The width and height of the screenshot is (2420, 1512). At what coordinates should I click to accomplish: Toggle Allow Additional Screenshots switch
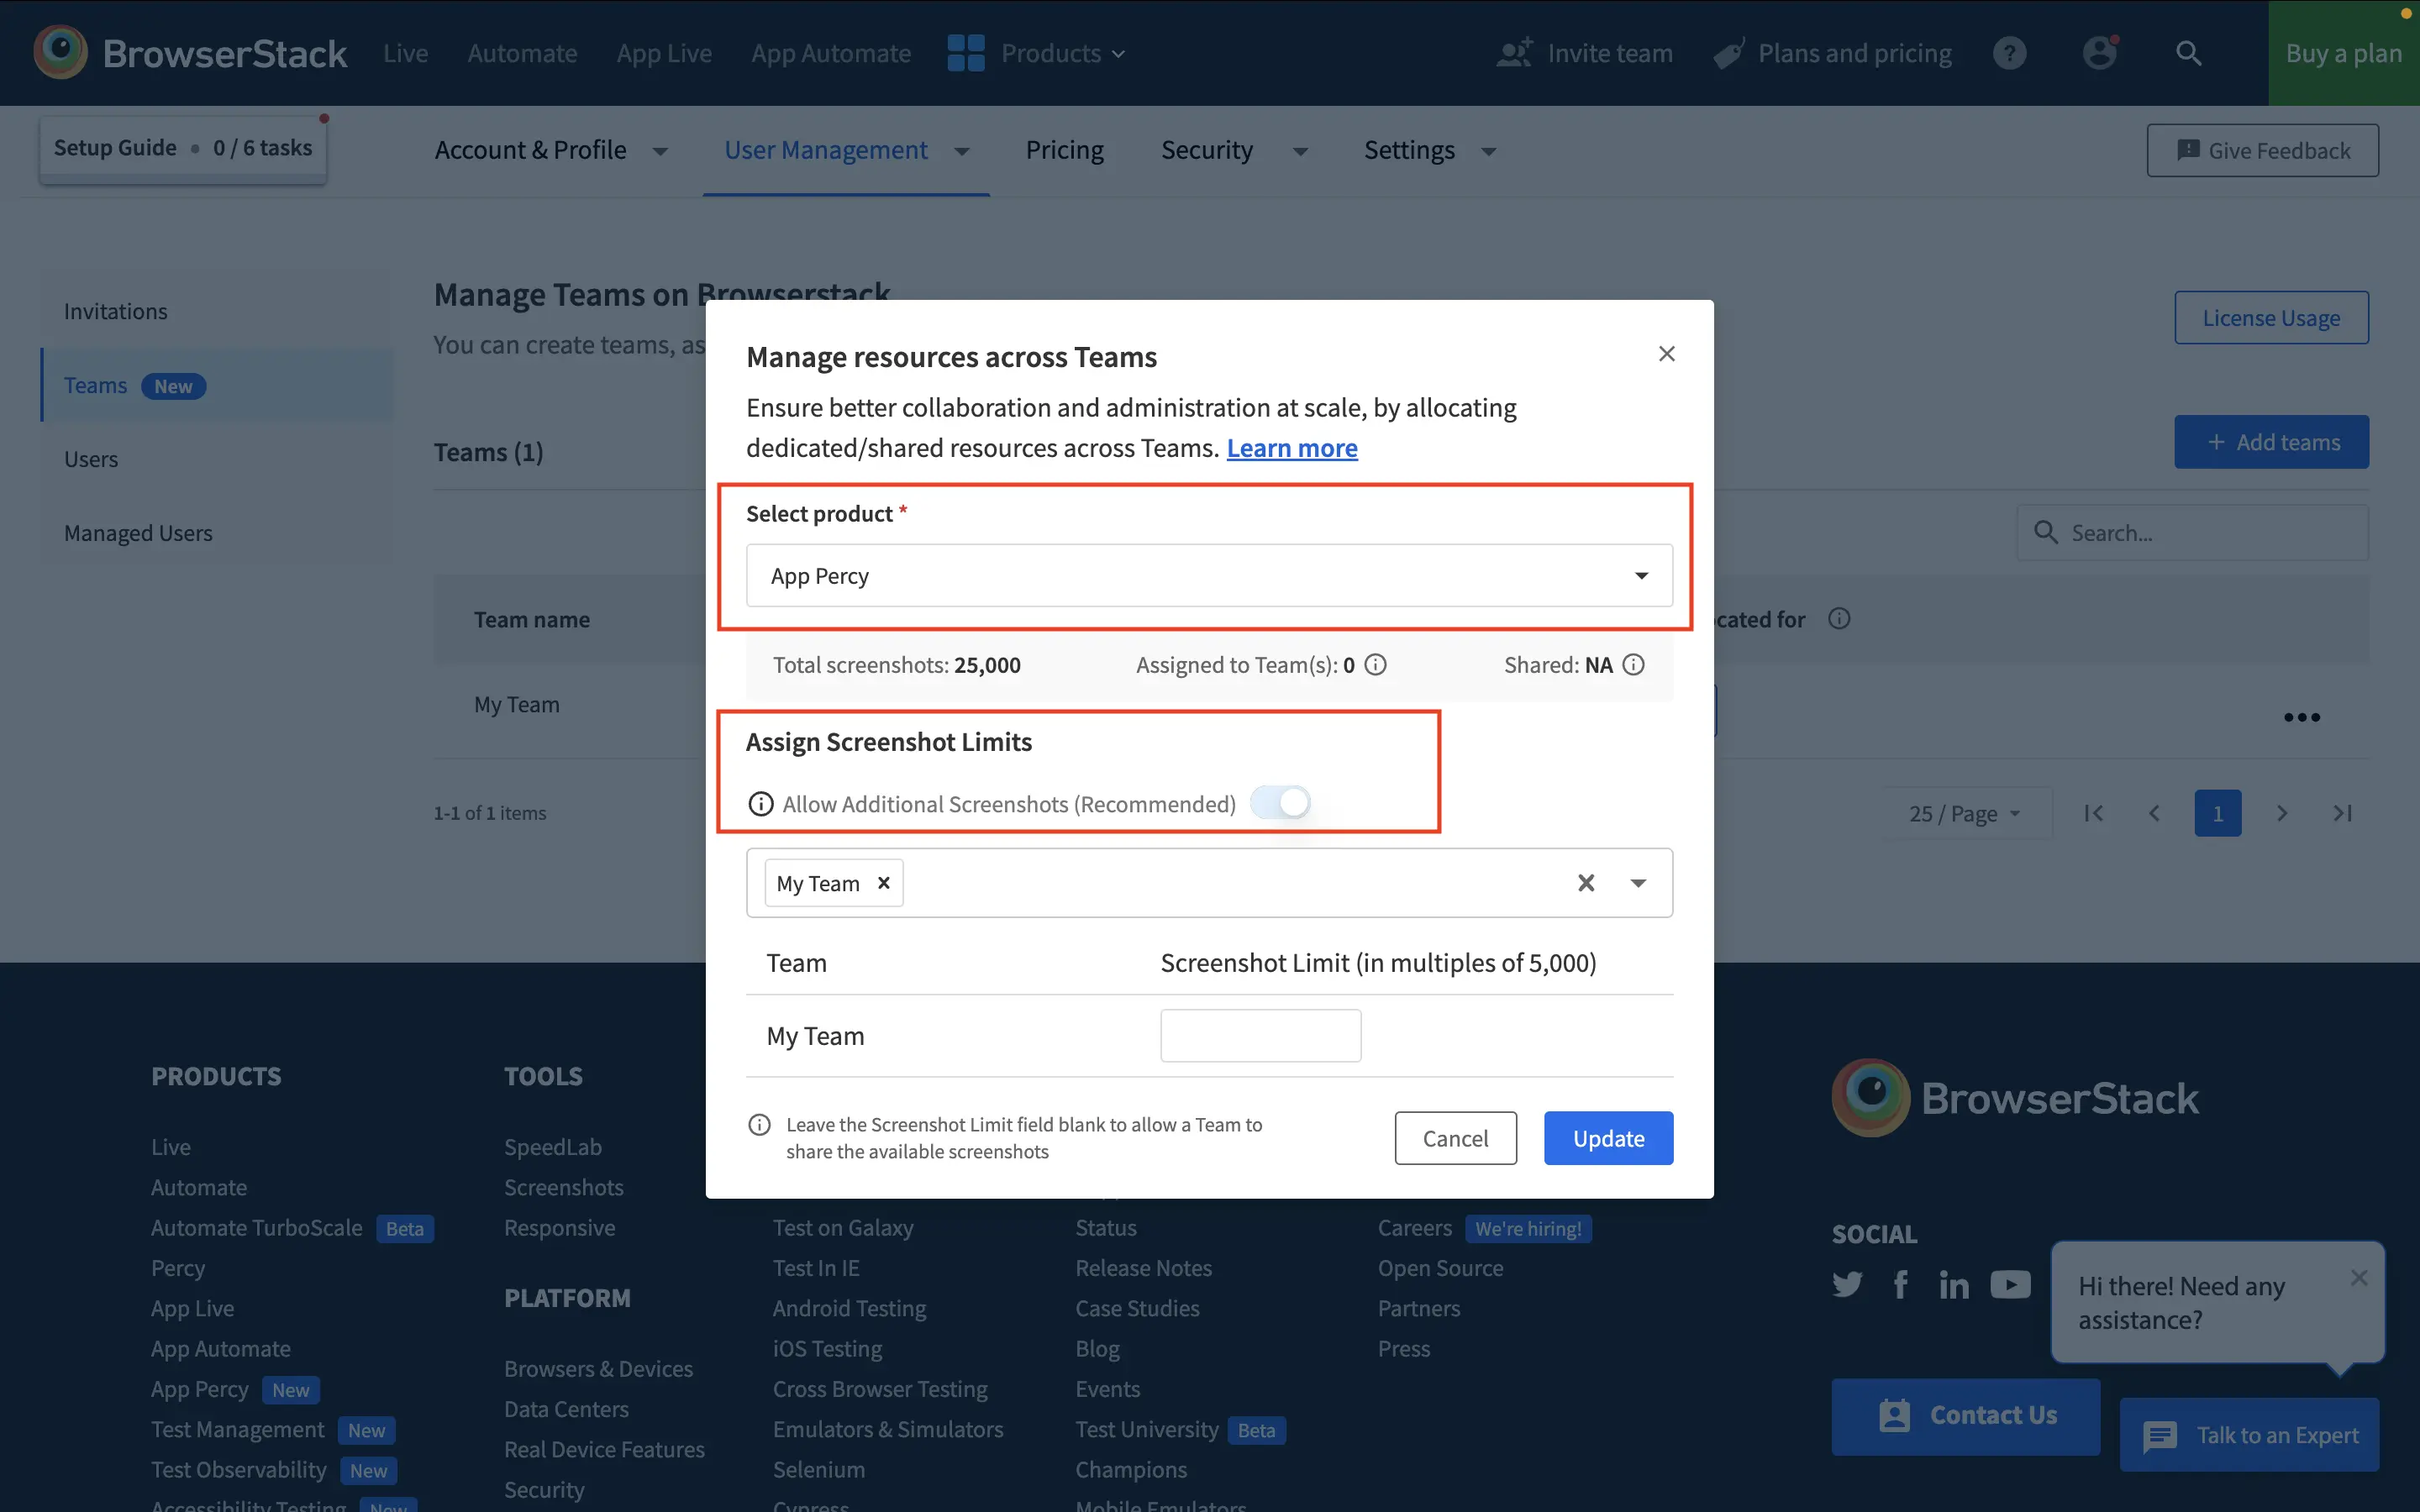pyautogui.click(x=1281, y=802)
